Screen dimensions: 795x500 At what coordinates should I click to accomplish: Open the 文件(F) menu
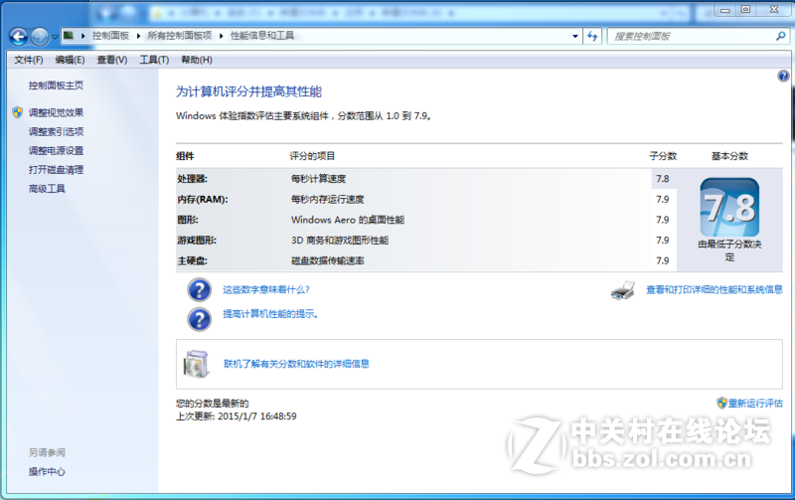click(x=29, y=60)
